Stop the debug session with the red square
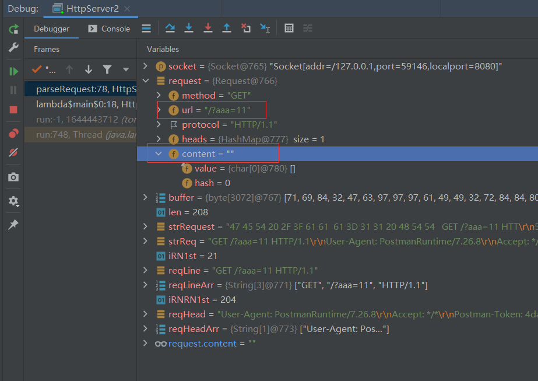The image size is (538, 381). coord(13,109)
